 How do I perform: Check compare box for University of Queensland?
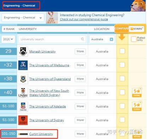tap(122, 79)
